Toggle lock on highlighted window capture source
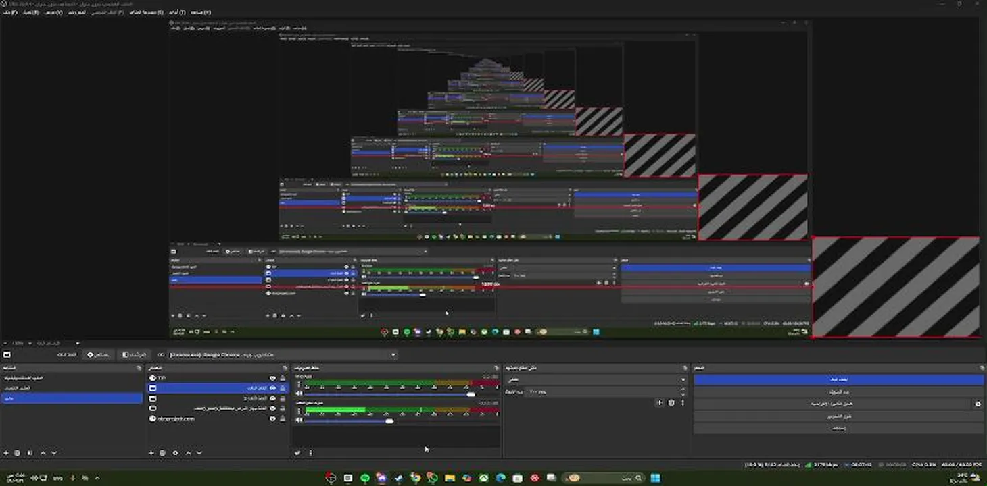 283,388
